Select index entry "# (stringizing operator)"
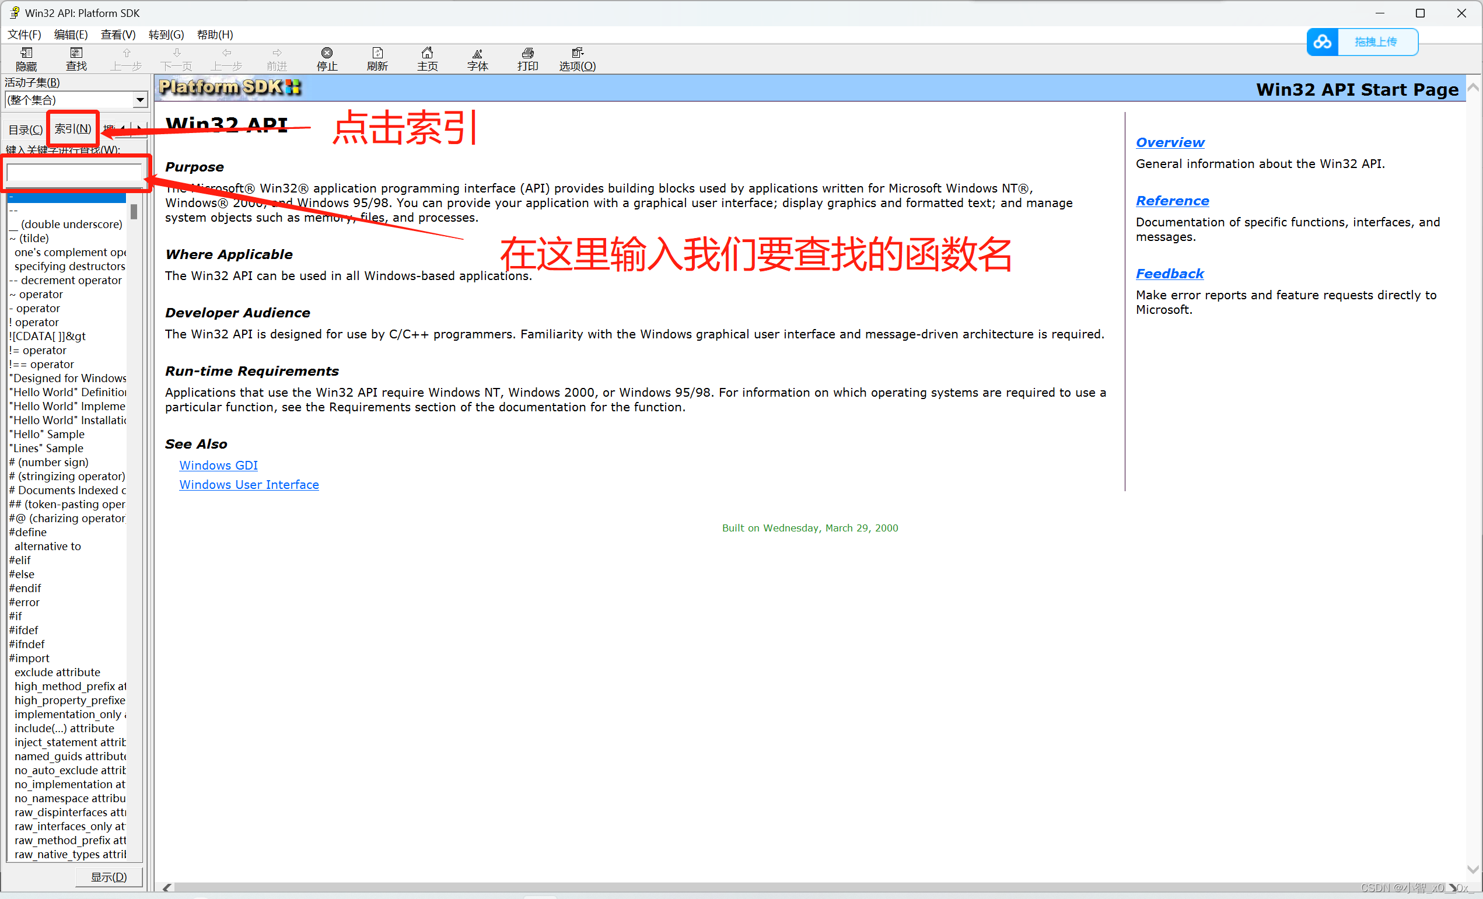 [67, 476]
